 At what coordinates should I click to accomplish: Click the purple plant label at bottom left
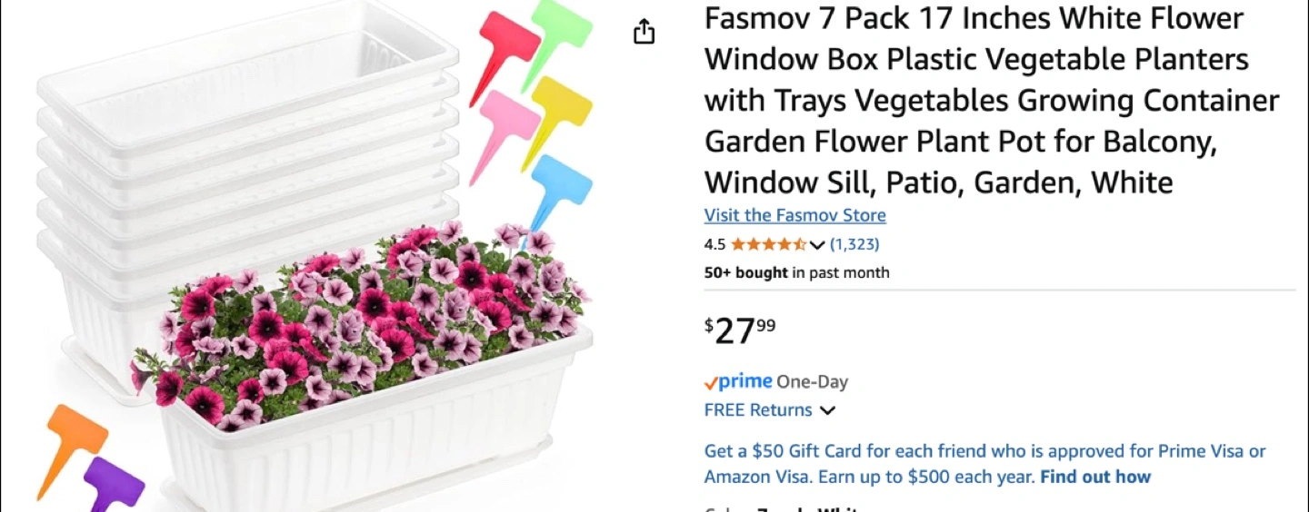114,482
